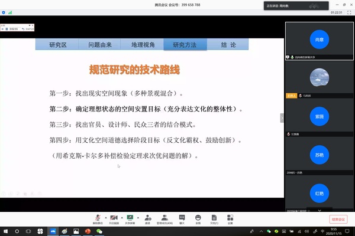This screenshot has width=355, height=236.
Task: Open the Invite participants icon
Action: (147, 218)
